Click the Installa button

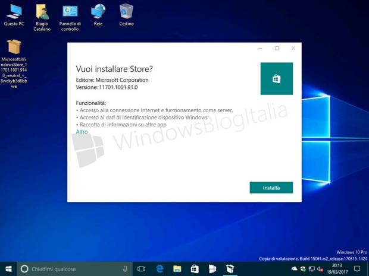pos(271,188)
